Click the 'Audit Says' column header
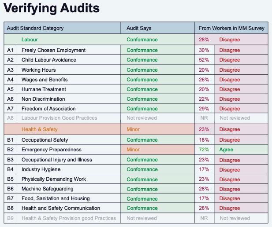Image resolution: width=272 pixels, height=227 pixels. pos(139,28)
